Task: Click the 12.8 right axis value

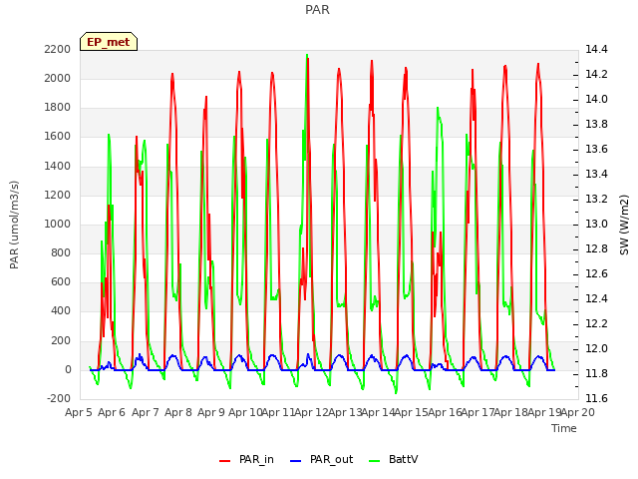Action: [x=596, y=248]
